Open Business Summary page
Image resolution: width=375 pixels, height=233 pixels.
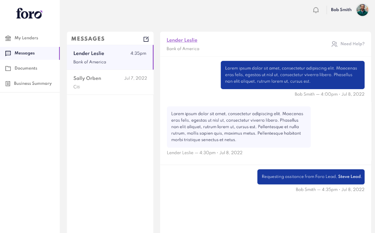click(33, 83)
